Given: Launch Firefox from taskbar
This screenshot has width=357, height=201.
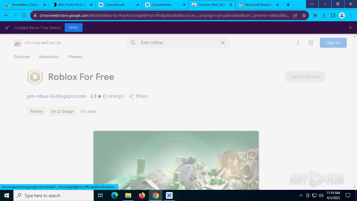Looking at the screenshot, I should [142, 195].
